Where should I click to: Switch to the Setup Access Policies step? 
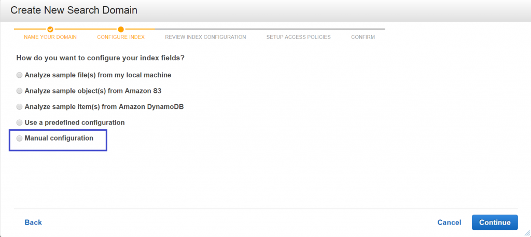[x=298, y=37]
